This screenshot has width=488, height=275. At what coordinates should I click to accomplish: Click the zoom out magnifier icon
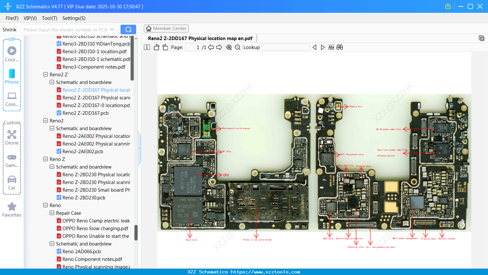coord(237,47)
